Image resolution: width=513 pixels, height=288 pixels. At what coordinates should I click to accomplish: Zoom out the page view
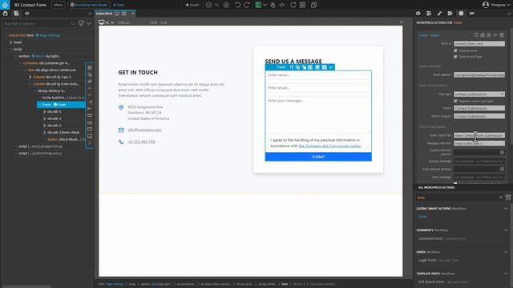208,5
